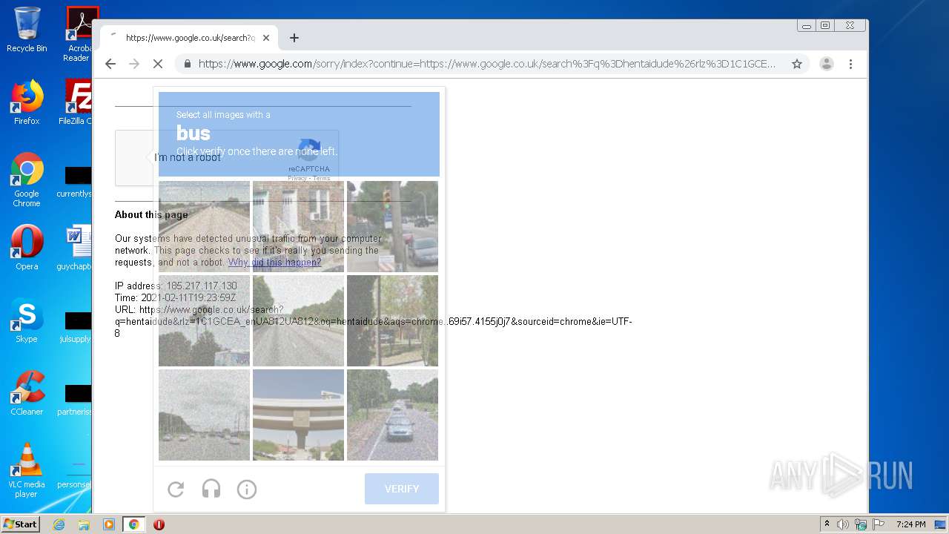
Task: Click the 'Why did this happen?' link
Action: pyautogui.click(x=274, y=263)
